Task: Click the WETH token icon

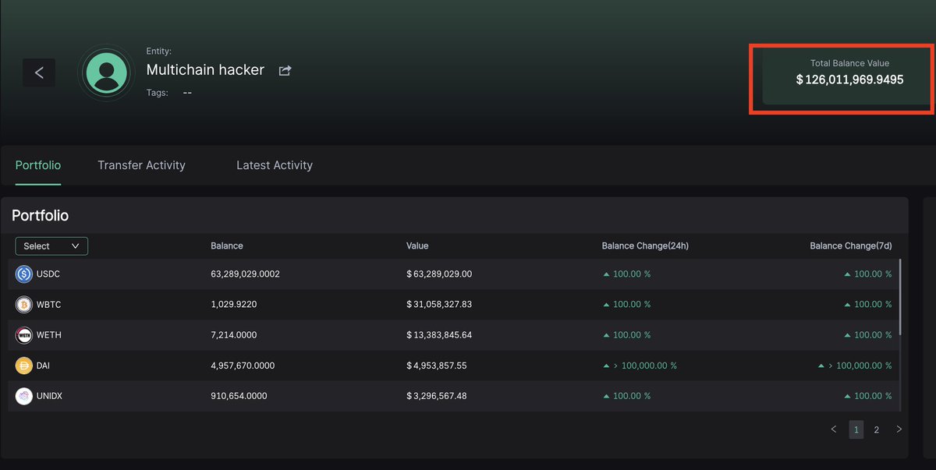Action: click(24, 335)
